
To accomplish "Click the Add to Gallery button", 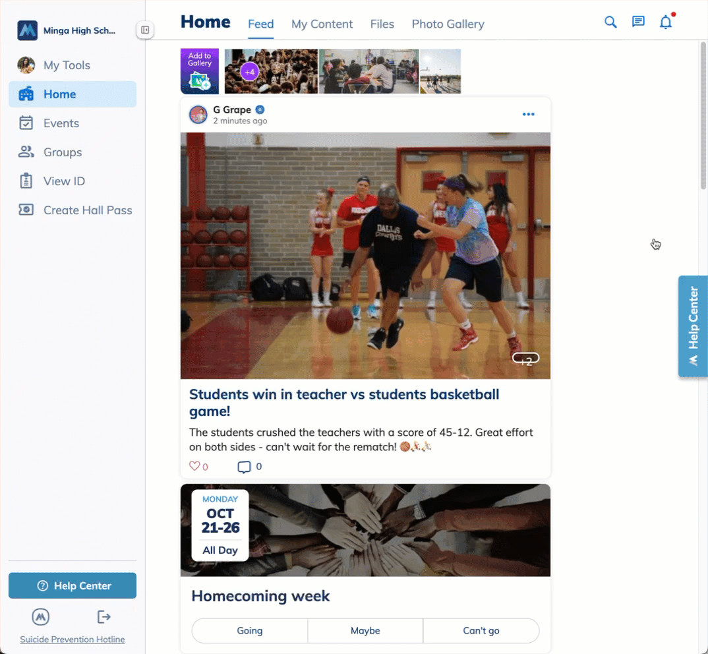I will [x=200, y=71].
